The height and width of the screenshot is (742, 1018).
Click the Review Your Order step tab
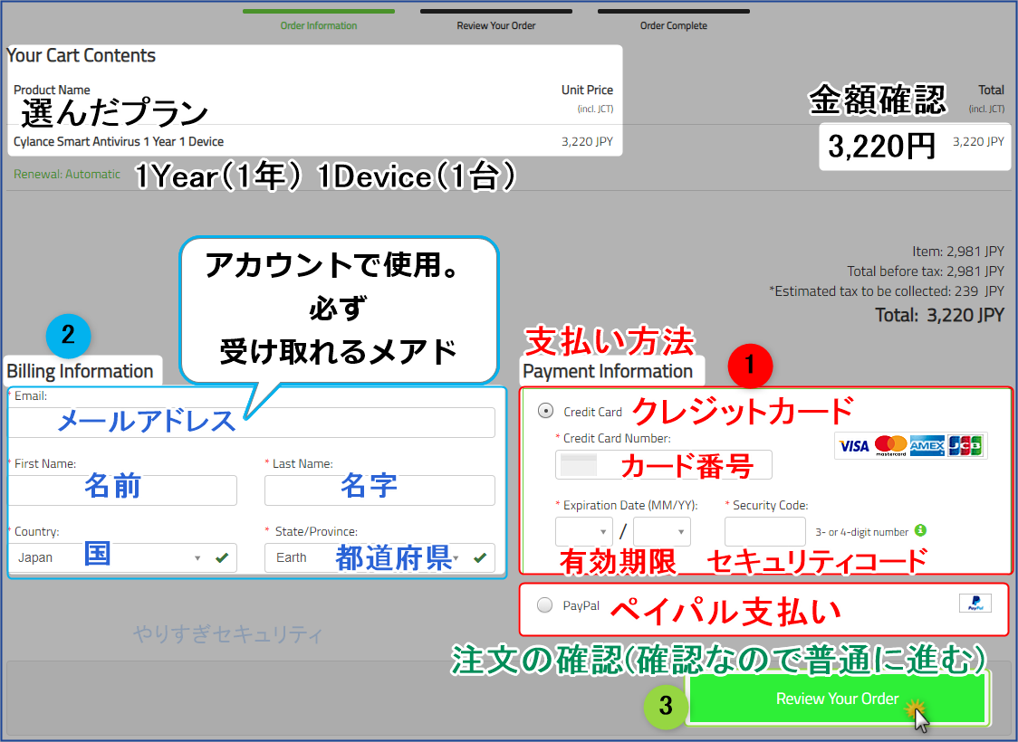496,20
